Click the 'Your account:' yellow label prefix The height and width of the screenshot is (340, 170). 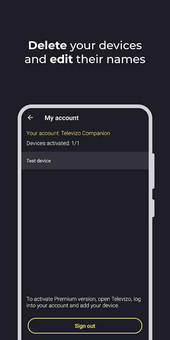point(43,133)
